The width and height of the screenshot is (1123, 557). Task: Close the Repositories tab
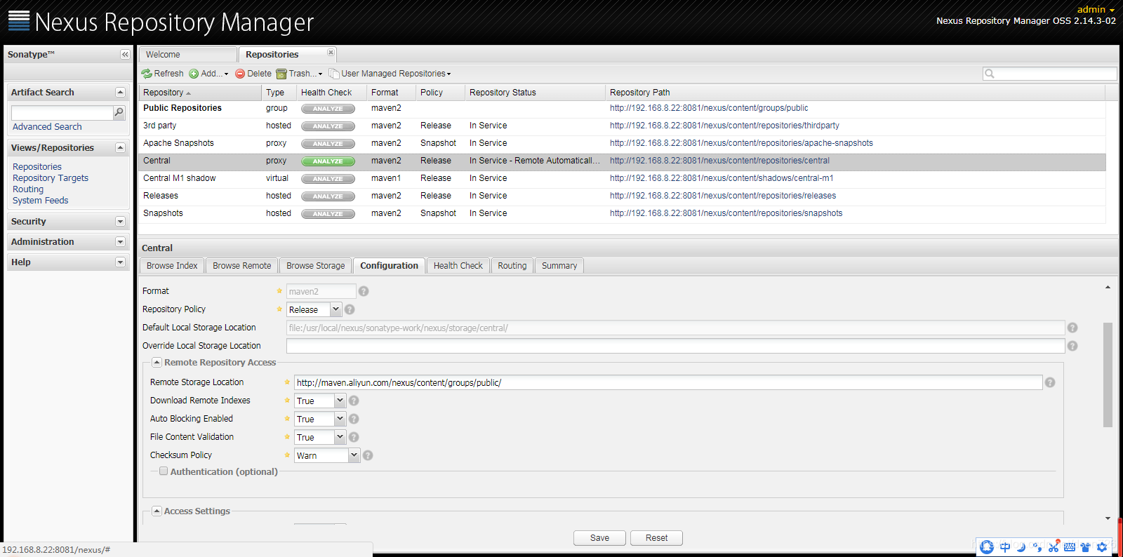tap(331, 53)
